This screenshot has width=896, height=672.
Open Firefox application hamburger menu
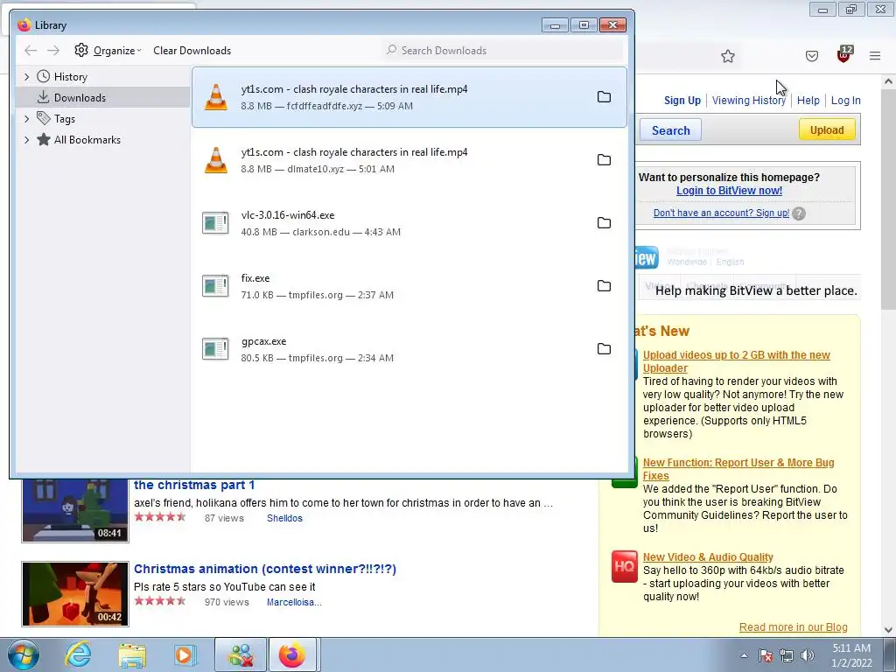(875, 56)
